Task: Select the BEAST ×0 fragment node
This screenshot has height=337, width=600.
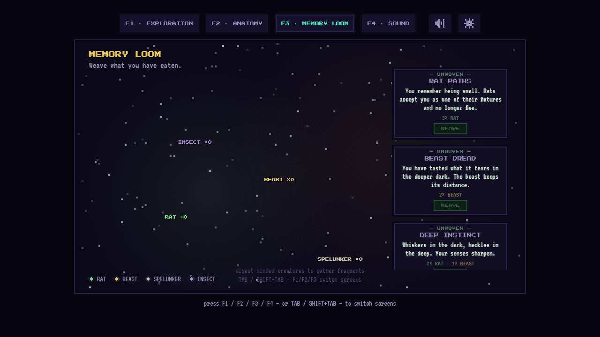Action: (x=279, y=180)
